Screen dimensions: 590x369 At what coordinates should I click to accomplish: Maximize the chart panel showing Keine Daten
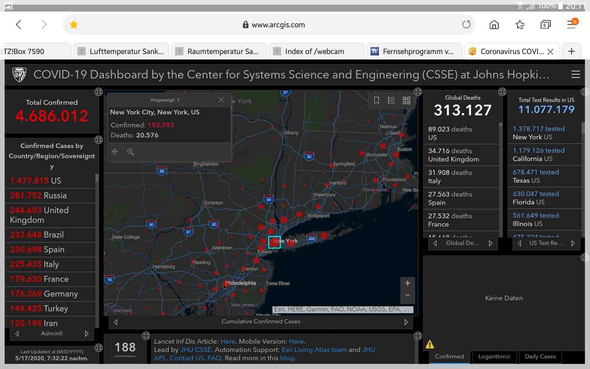585,257
